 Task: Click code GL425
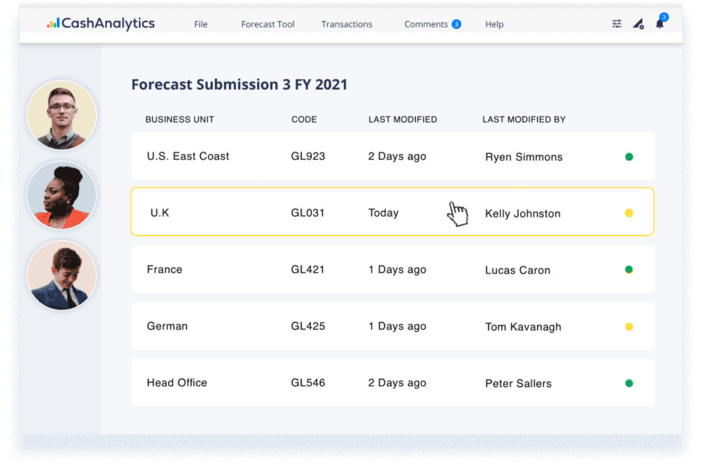(308, 326)
